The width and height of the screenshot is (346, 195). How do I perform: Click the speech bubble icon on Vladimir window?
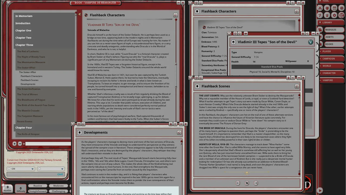(x=246, y=34)
